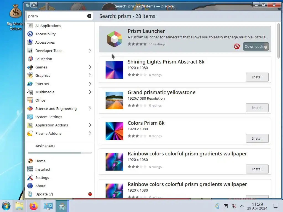Expand the Developer Tools subcategories
Screen dimensions: 283x212
click(90, 51)
